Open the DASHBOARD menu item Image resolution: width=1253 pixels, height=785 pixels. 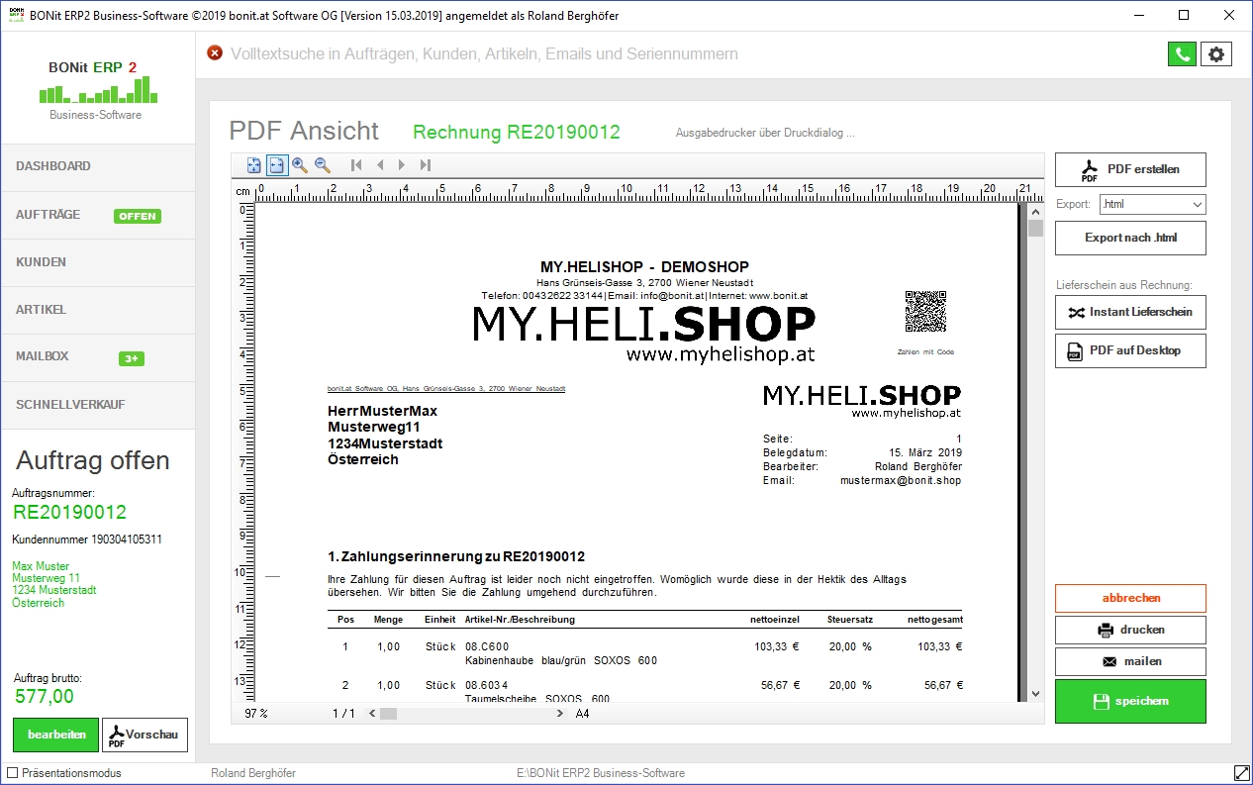98,166
